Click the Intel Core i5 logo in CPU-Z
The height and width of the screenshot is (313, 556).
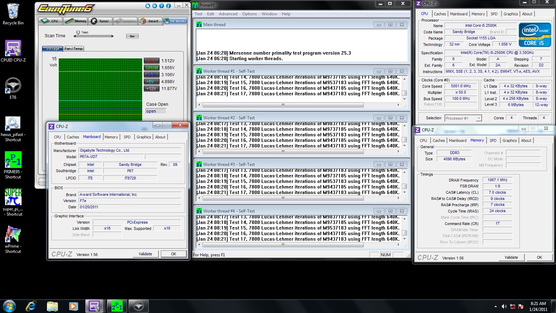click(x=535, y=35)
